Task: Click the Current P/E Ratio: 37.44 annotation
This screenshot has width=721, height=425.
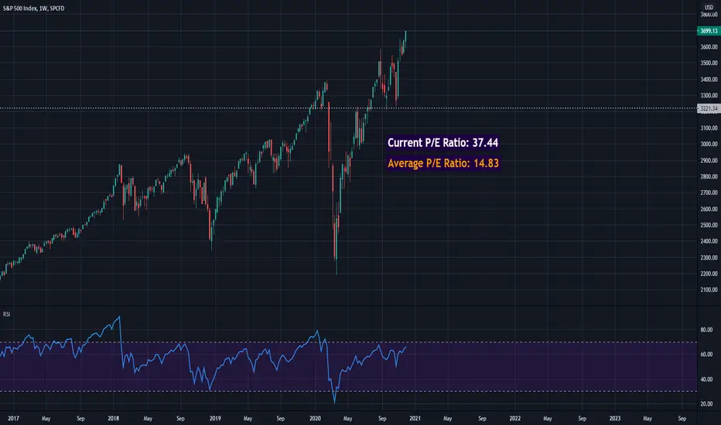Action: [443, 142]
